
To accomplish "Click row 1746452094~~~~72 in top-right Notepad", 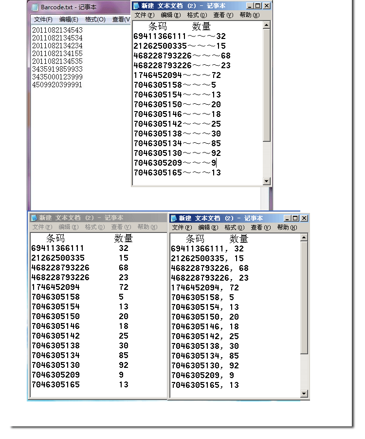I will (x=177, y=75).
